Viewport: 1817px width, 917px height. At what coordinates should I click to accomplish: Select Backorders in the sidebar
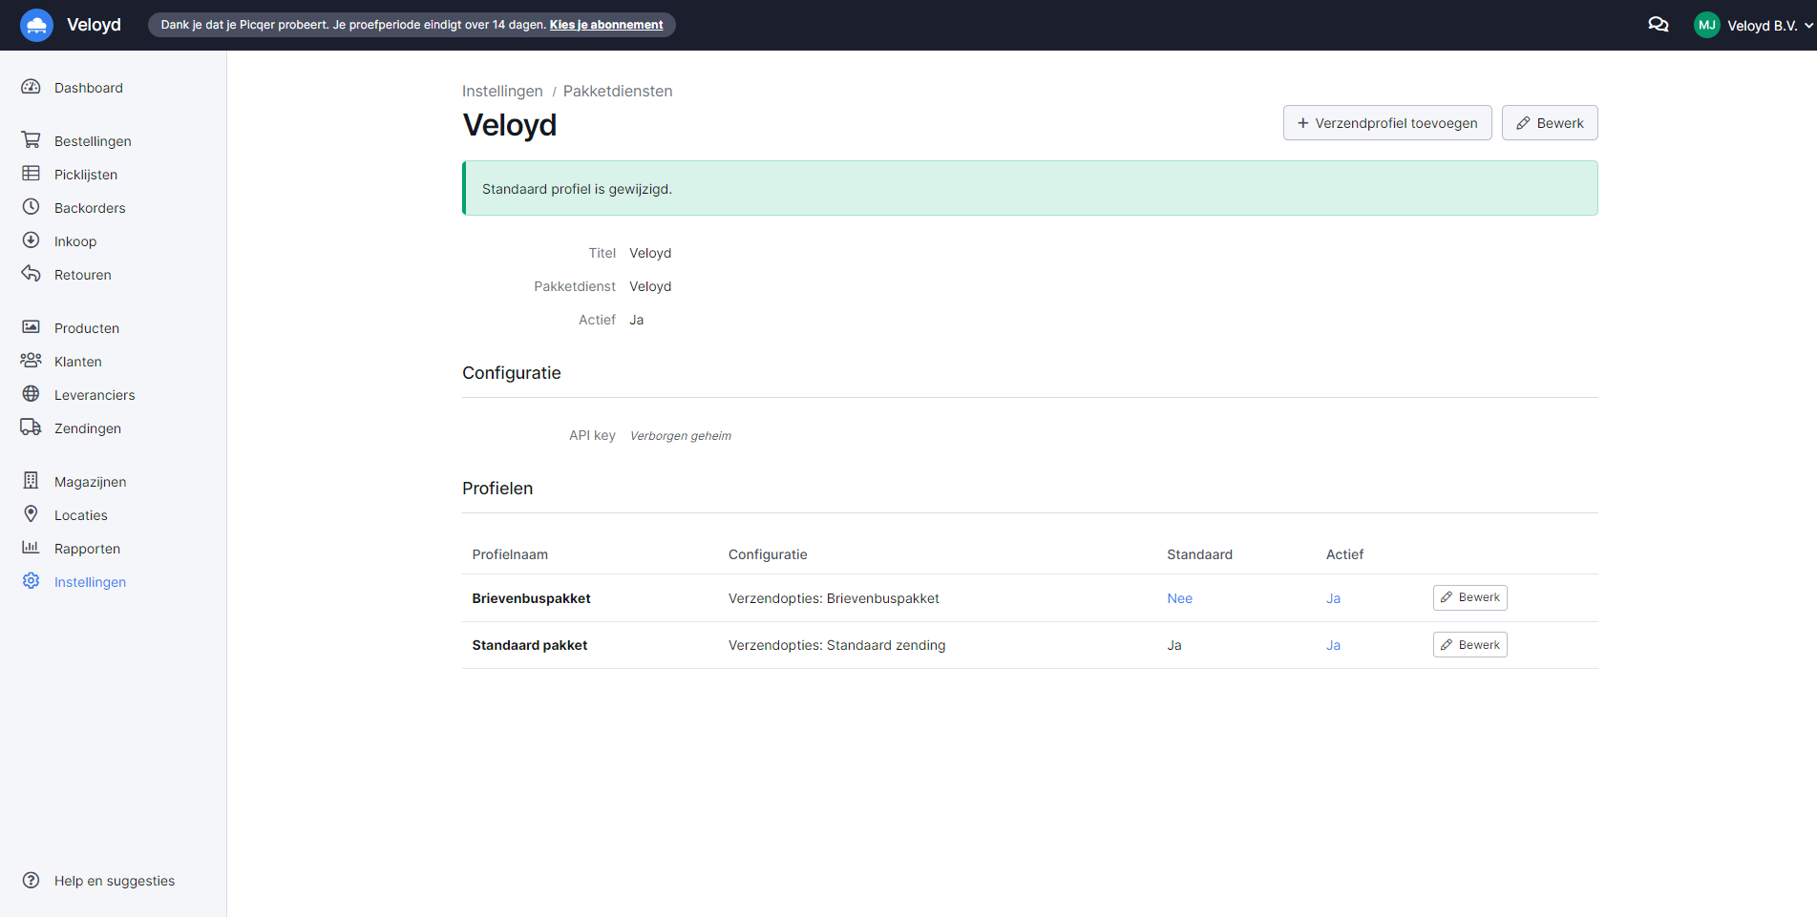tap(90, 208)
